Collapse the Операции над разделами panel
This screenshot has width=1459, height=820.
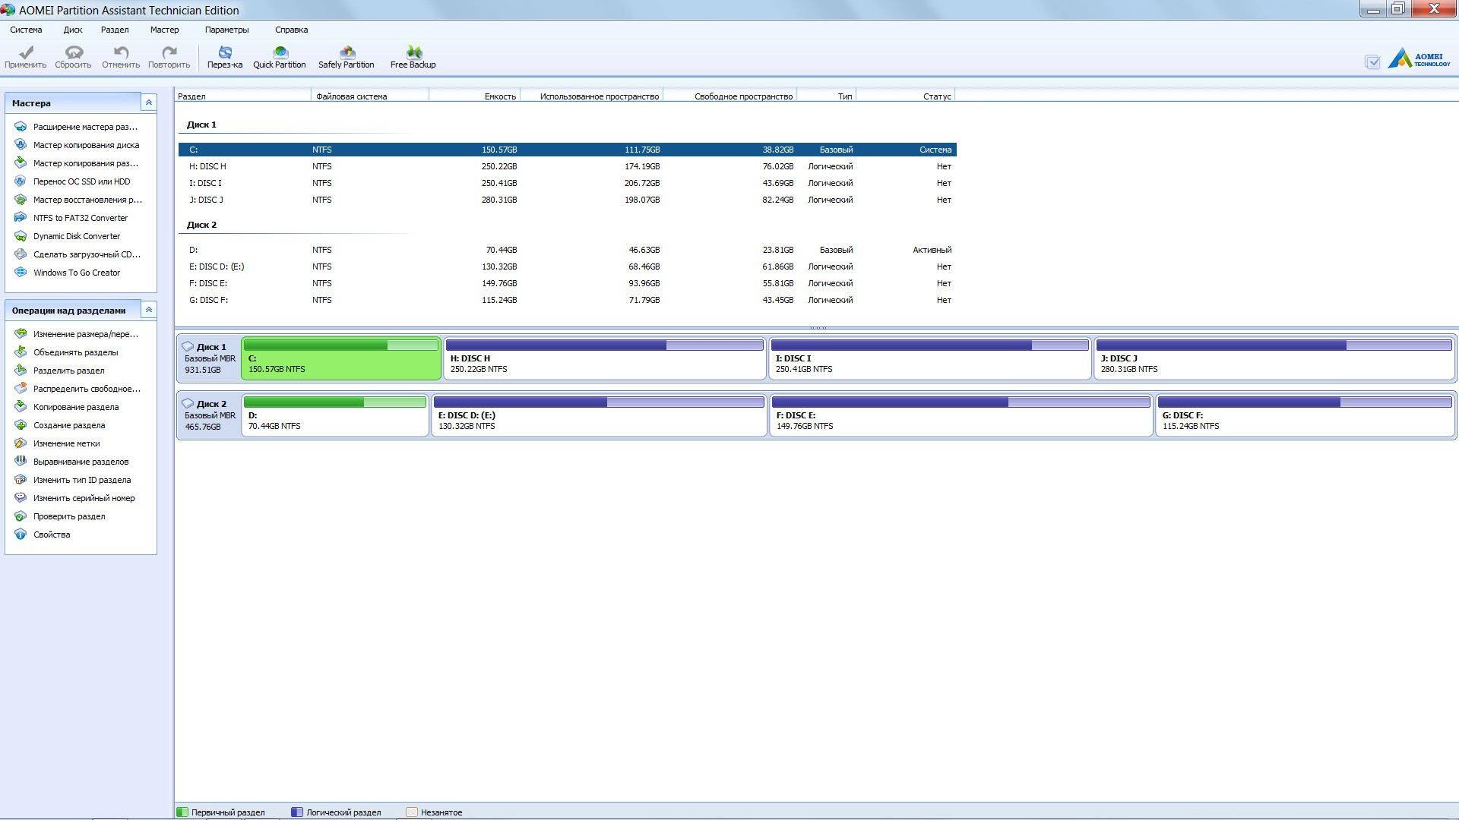point(149,310)
